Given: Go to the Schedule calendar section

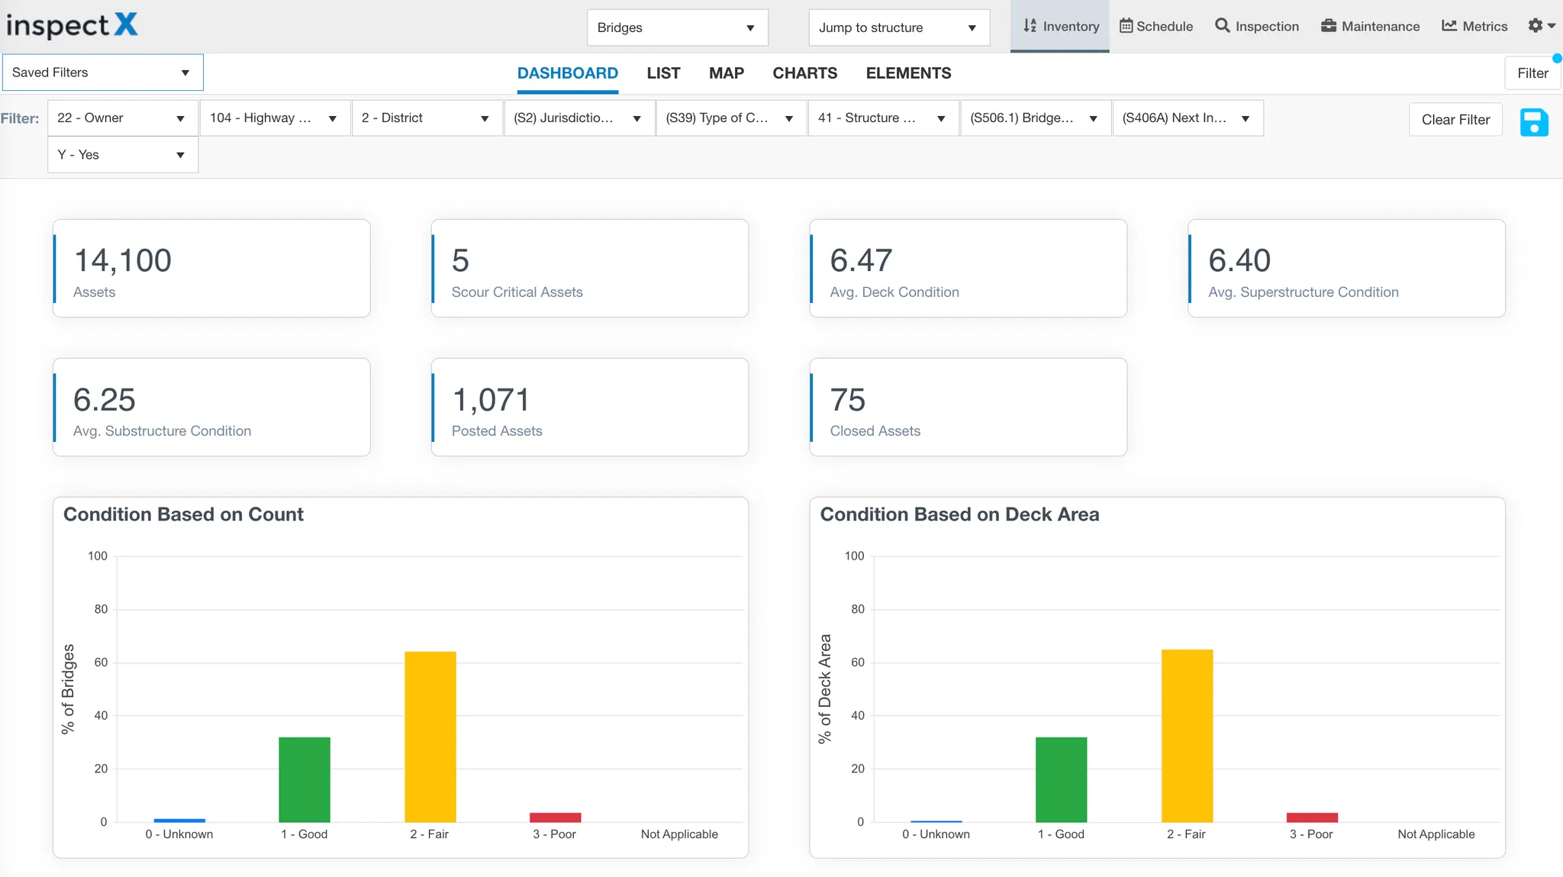Looking at the screenshot, I should pyautogui.click(x=1155, y=26).
